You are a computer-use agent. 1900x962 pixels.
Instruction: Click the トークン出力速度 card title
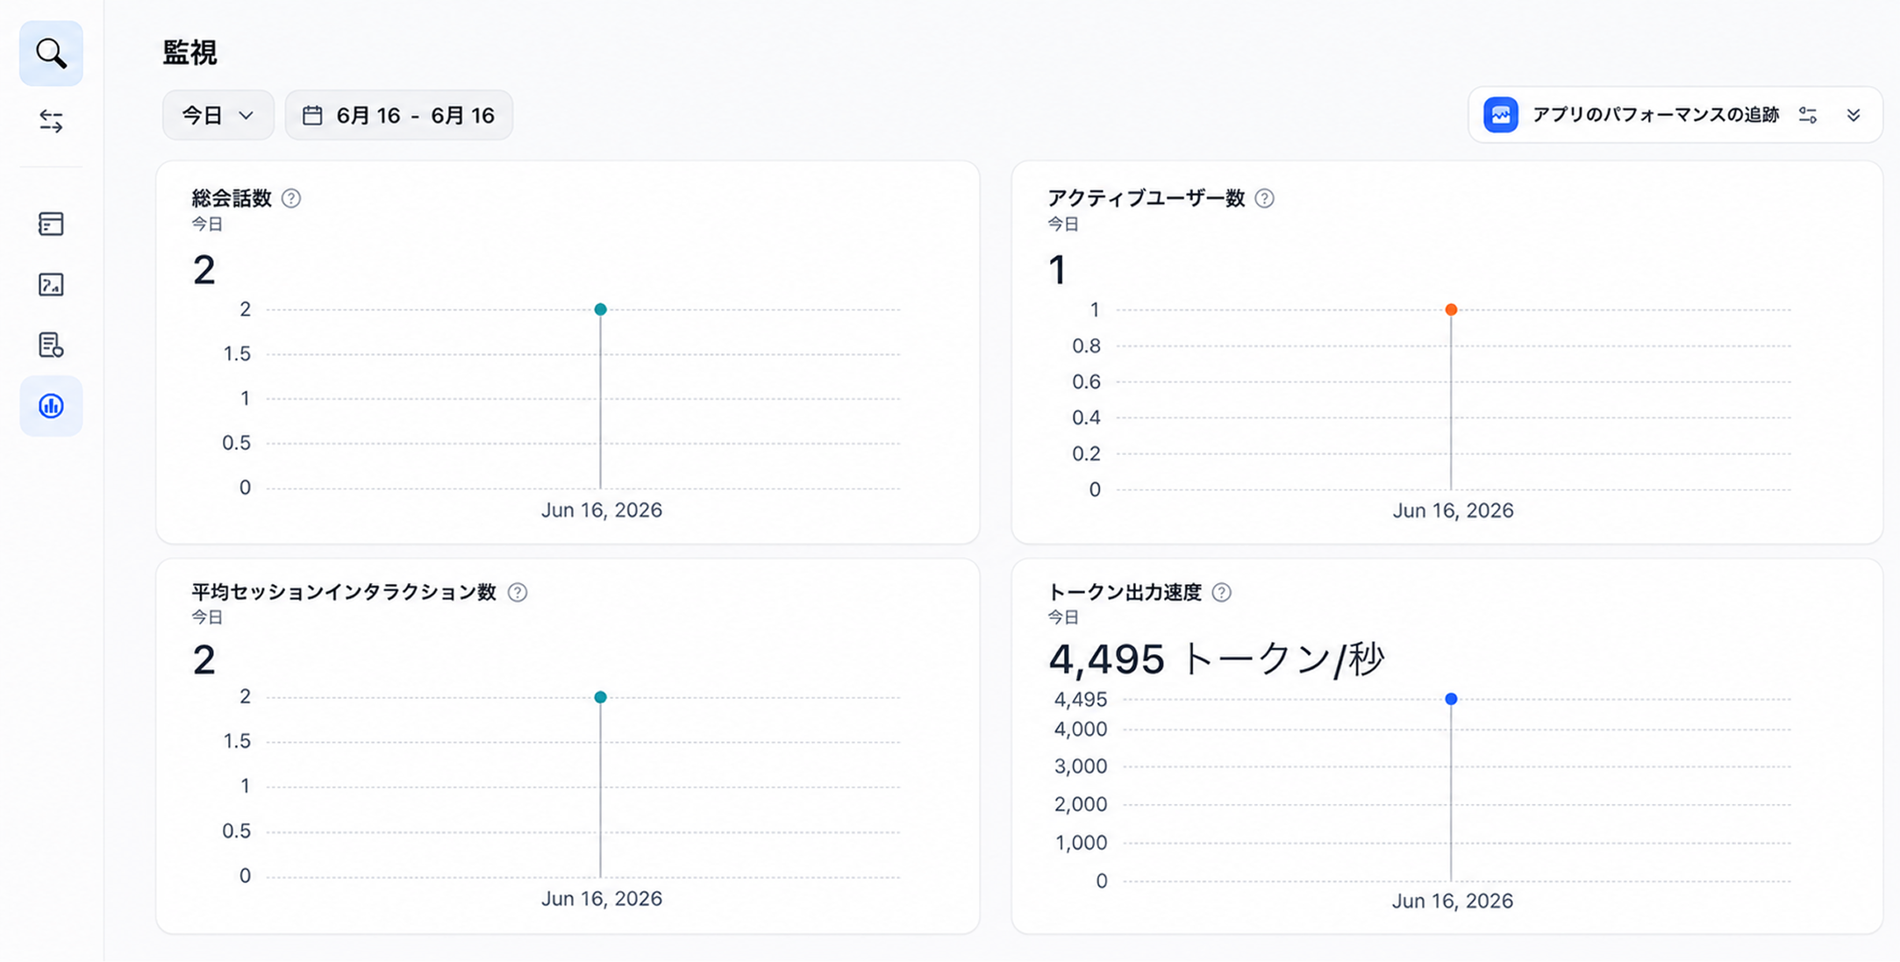[1125, 592]
